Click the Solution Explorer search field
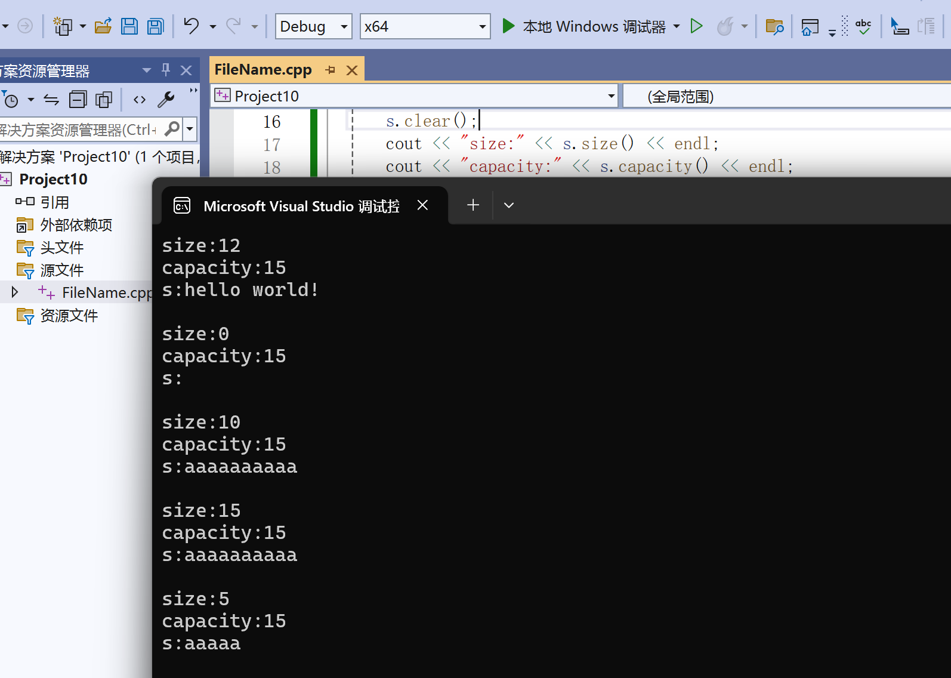This screenshot has height=678, width=951. click(80, 129)
